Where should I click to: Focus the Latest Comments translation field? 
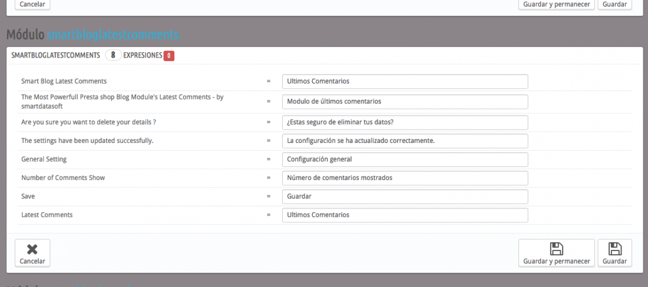(405, 215)
